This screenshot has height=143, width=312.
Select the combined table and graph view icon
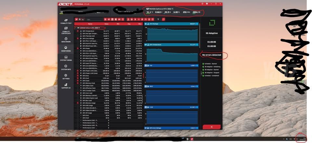click(76, 19)
